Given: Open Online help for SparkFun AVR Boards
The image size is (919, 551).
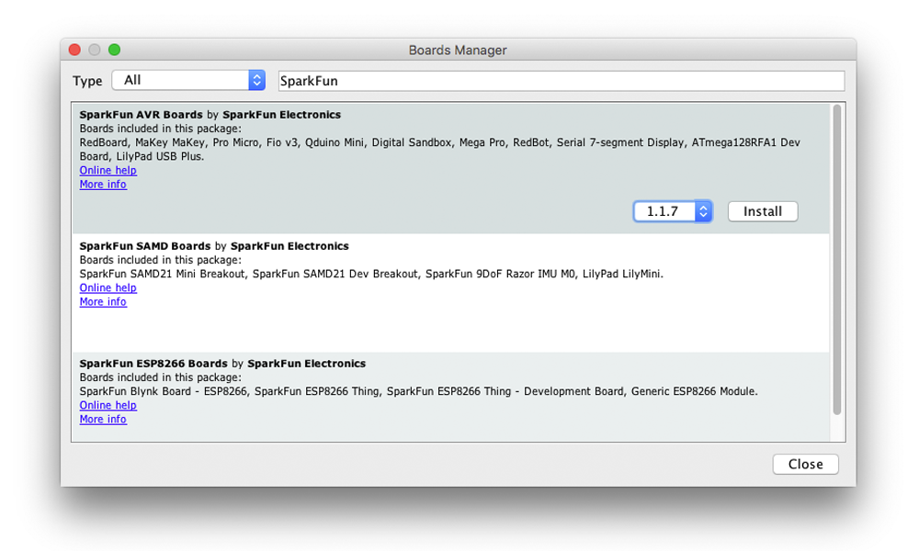Looking at the screenshot, I should tap(108, 170).
